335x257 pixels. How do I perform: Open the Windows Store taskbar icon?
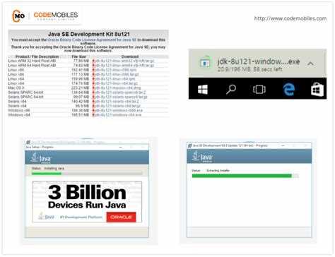click(317, 89)
